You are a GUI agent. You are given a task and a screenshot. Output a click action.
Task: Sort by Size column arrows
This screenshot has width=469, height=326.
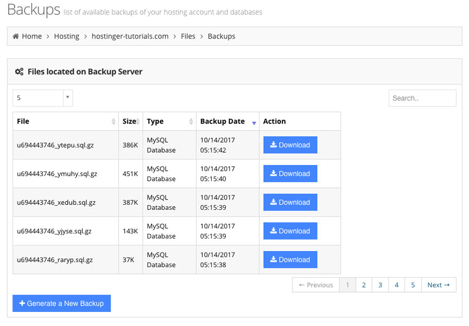pyautogui.click(x=138, y=121)
